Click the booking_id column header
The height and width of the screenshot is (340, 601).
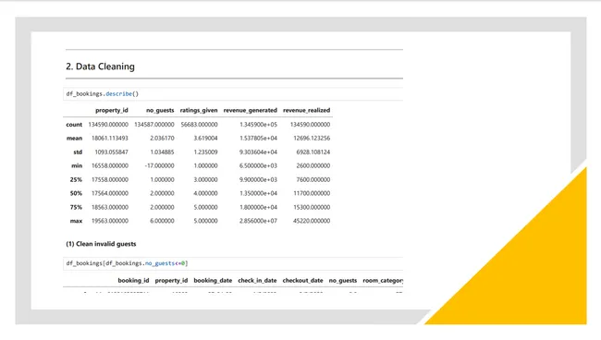tap(133, 281)
